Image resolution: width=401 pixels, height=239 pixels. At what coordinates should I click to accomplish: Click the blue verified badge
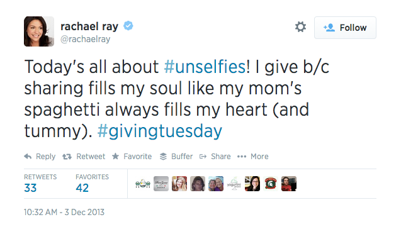(x=128, y=26)
